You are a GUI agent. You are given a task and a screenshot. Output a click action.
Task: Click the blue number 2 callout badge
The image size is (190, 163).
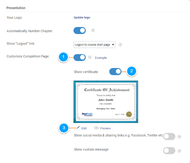coord(132,71)
